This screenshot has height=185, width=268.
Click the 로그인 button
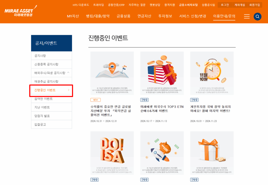pyautogui.click(x=225, y=5)
